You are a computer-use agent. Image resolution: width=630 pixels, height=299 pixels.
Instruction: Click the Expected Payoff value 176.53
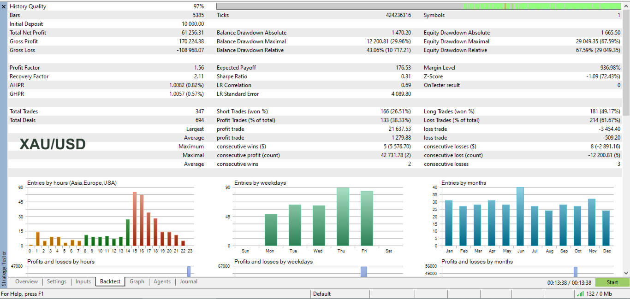404,68
